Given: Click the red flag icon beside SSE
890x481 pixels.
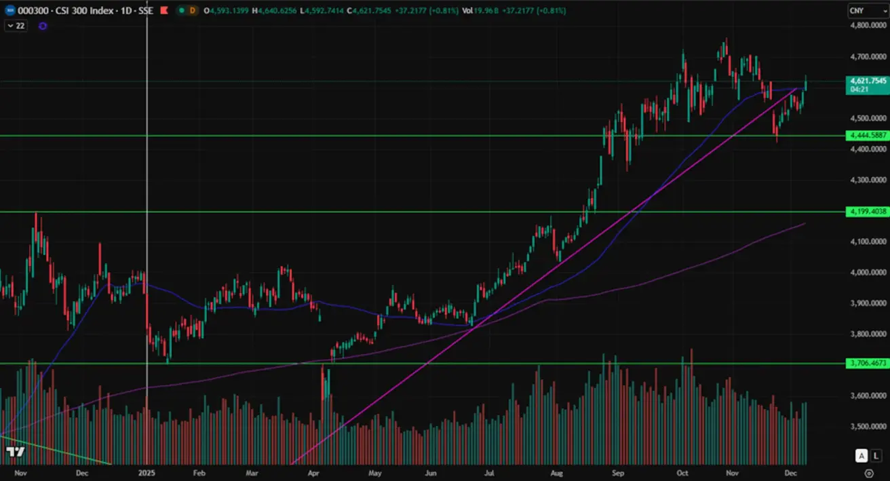Looking at the screenshot, I should click(x=163, y=11).
